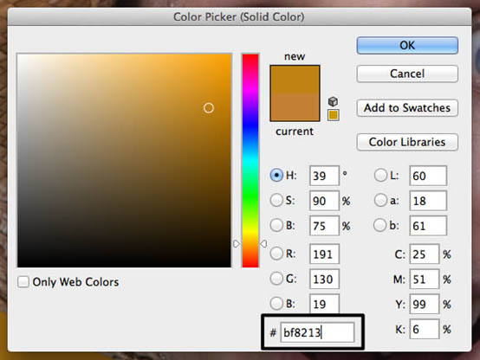Click the R value field showing 191
The width and height of the screenshot is (480, 360).
point(324,254)
